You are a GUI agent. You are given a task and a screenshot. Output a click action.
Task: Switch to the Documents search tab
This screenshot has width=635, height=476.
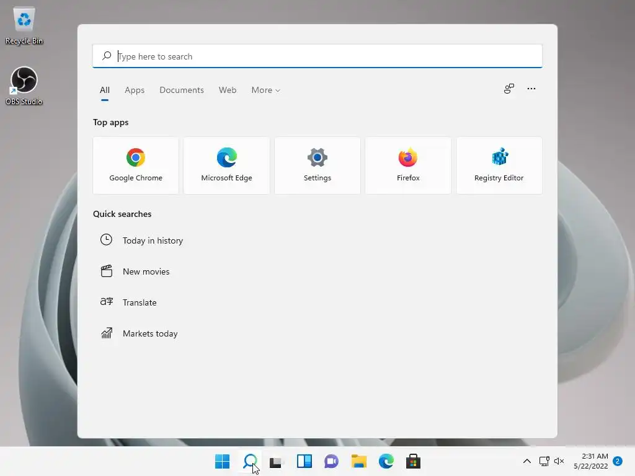tap(182, 90)
